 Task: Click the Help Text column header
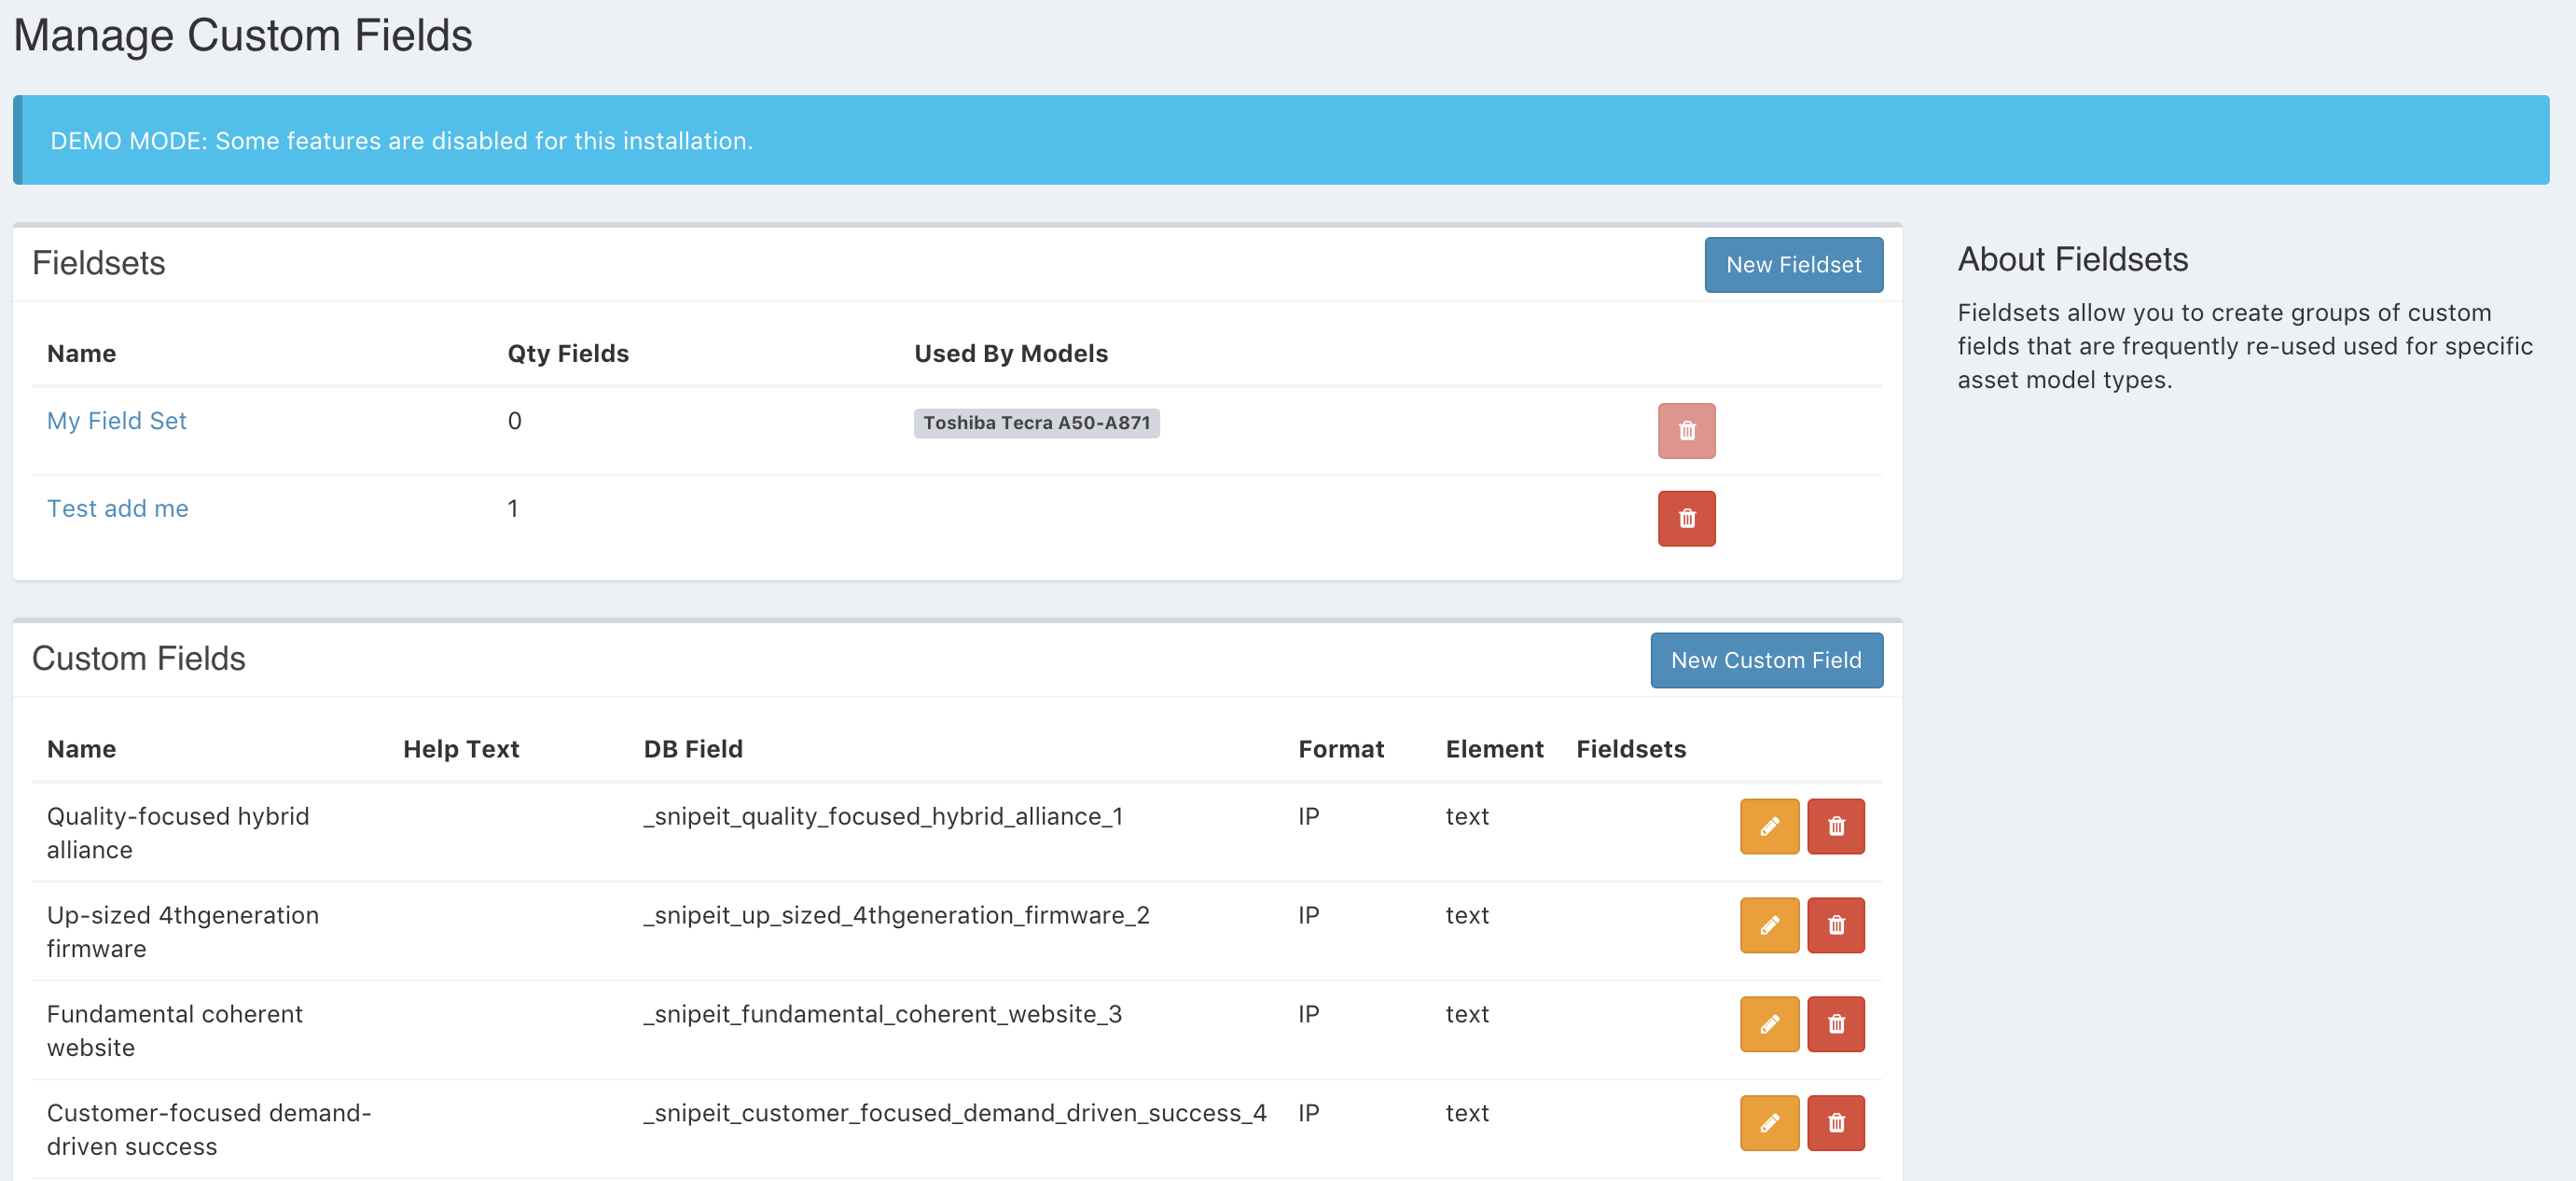click(x=461, y=748)
